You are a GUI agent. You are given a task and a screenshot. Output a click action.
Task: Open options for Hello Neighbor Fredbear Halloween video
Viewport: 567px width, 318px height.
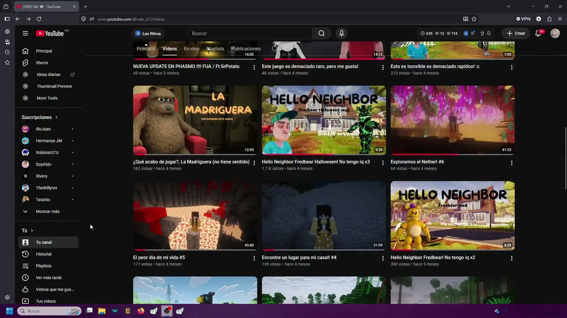tap(383, 163)
